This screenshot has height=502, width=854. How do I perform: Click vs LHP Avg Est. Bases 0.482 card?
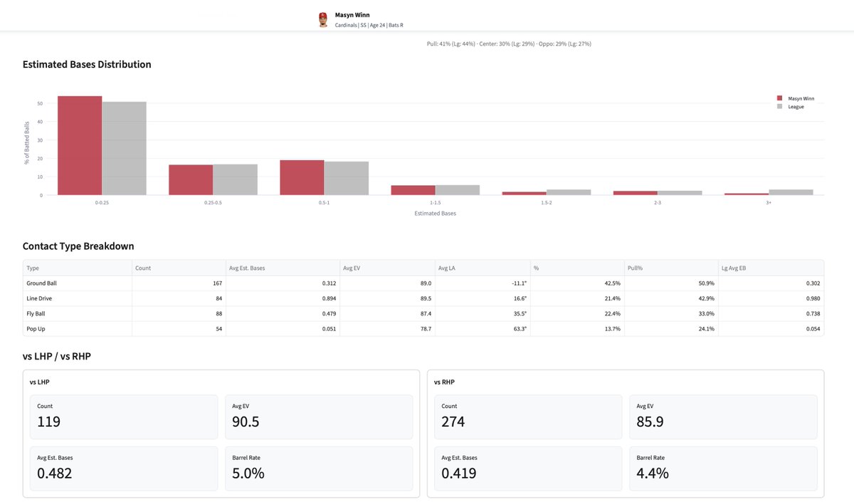124,469
